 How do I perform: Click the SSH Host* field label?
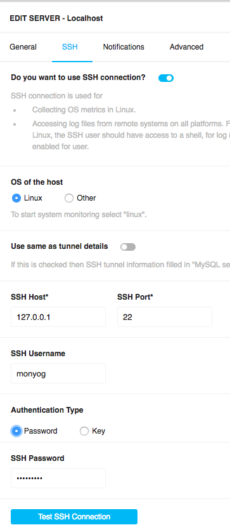click(x=30, y=297)
